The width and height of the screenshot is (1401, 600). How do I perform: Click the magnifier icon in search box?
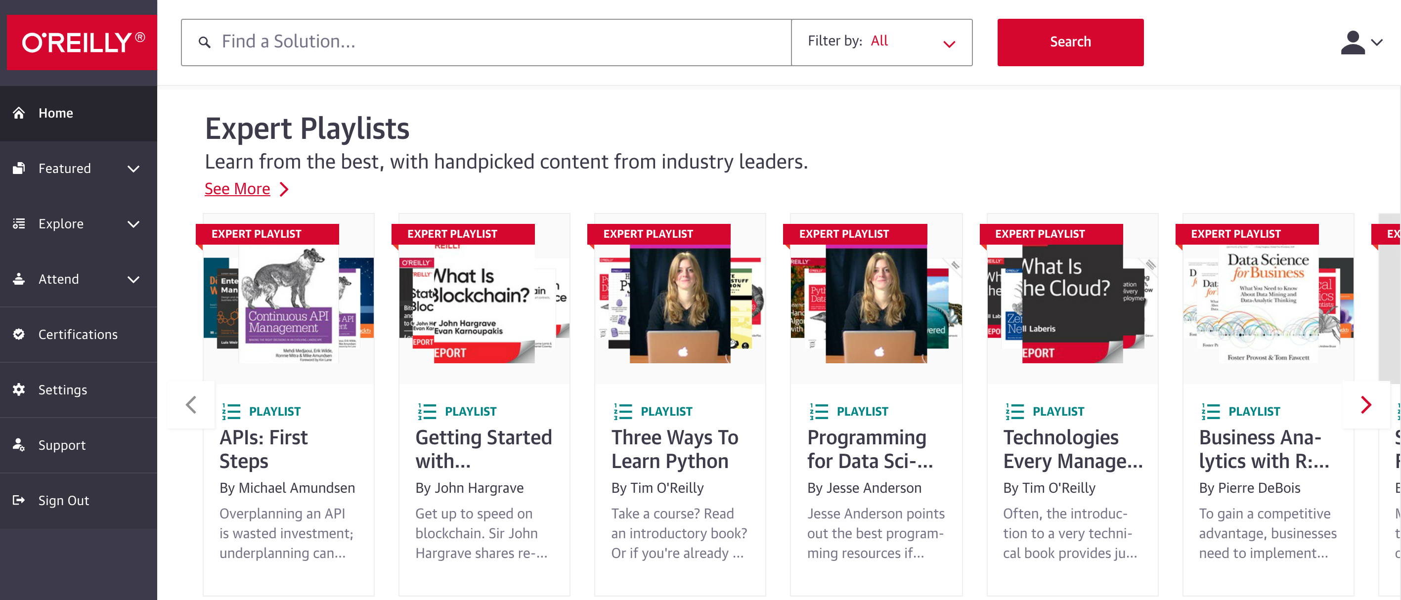click(205, 42)
